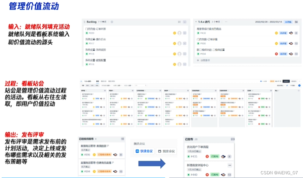The width and height of the screenshot is (303, 178).
Task: Click yellow priority icon on item #438
Action: [x=276, y=33]
